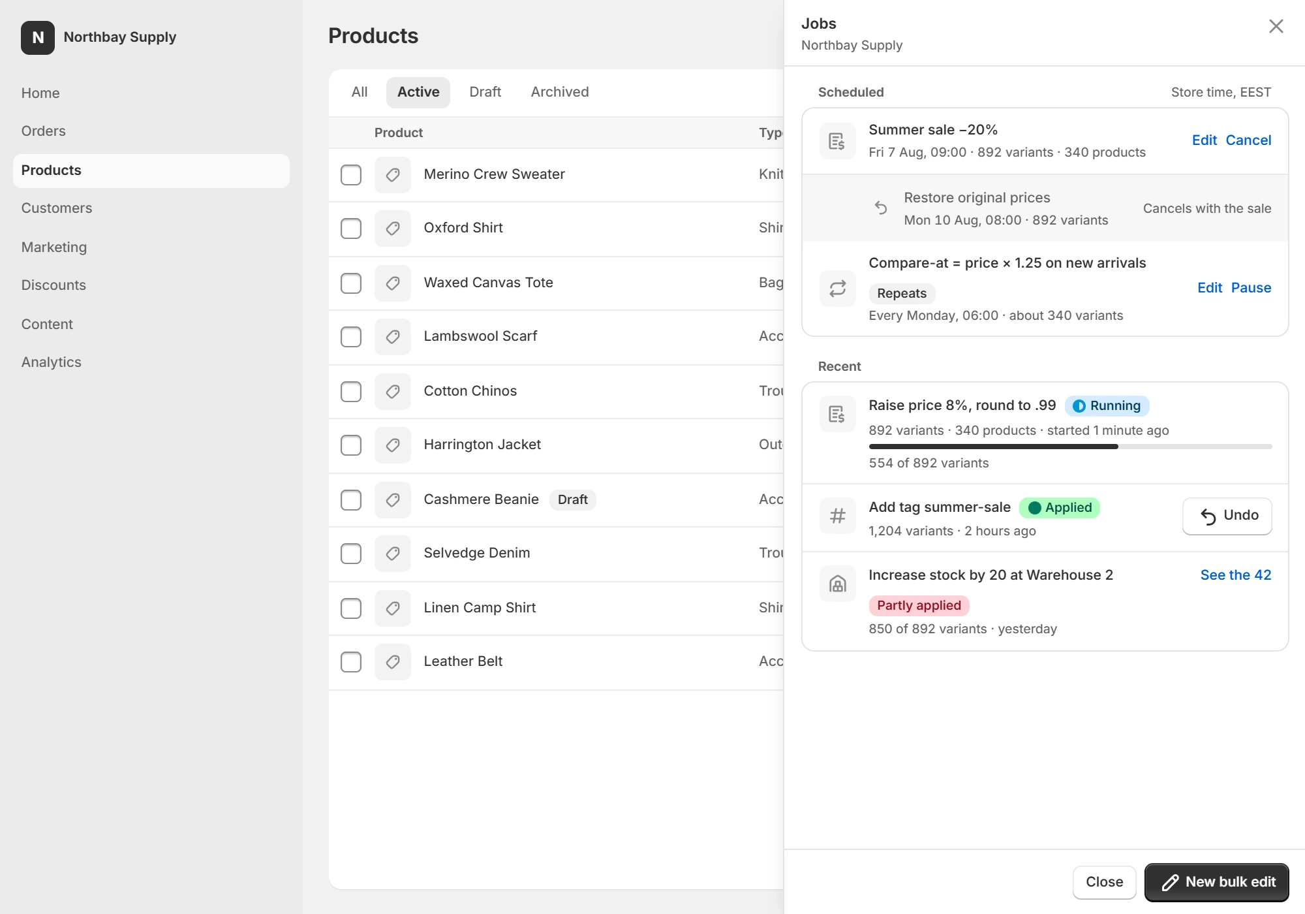
Task: Go to Content section
Action: point(151,324)
